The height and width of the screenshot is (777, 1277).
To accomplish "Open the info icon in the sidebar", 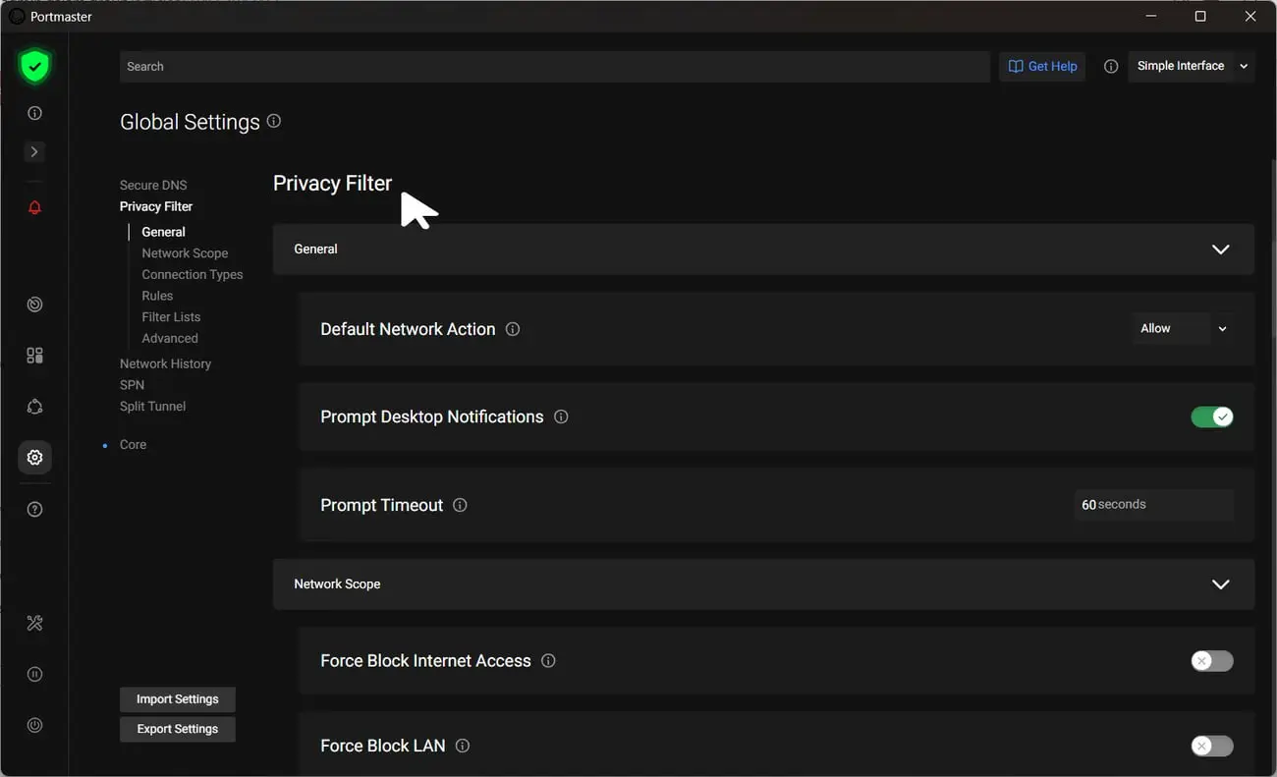I will 34,113.
